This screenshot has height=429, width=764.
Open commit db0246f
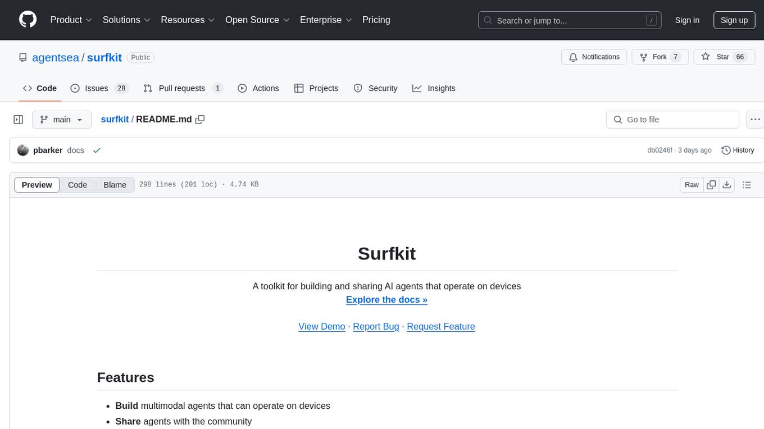pos(660,150)
